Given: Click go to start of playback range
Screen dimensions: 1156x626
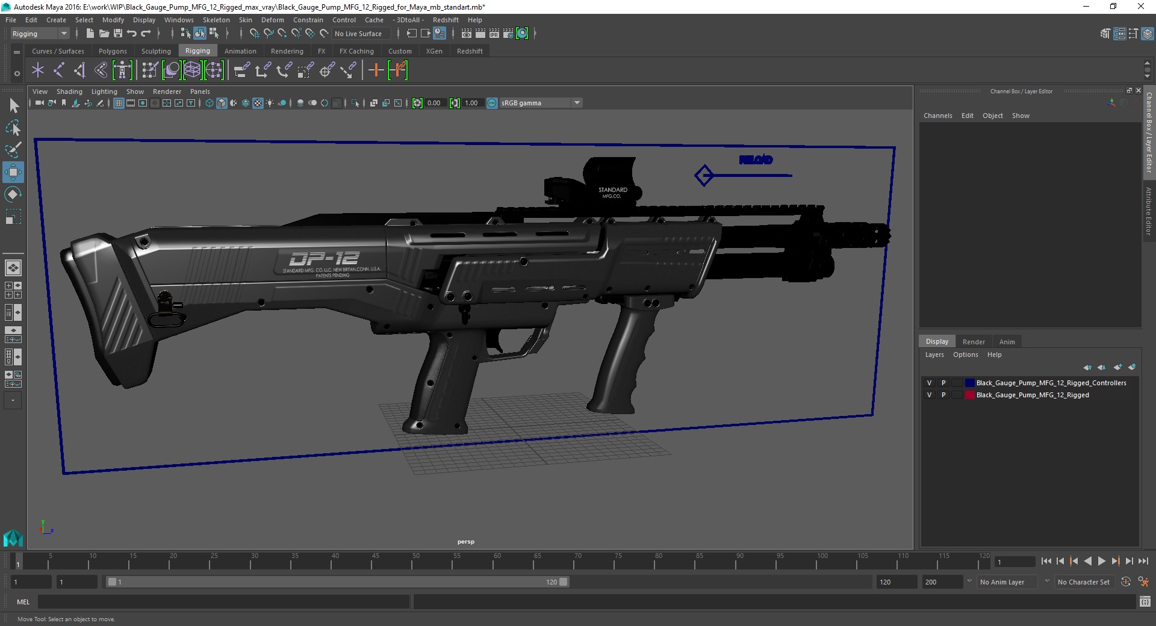Looking at the screenshot, I should [x=1046, y=561].
